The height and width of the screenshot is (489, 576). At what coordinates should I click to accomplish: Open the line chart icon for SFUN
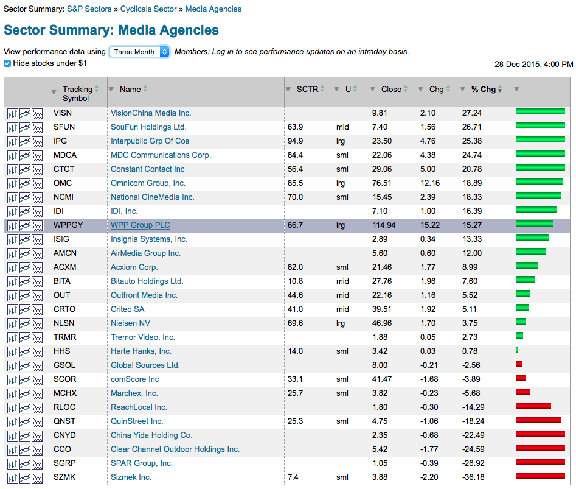(x=24, y=128)
